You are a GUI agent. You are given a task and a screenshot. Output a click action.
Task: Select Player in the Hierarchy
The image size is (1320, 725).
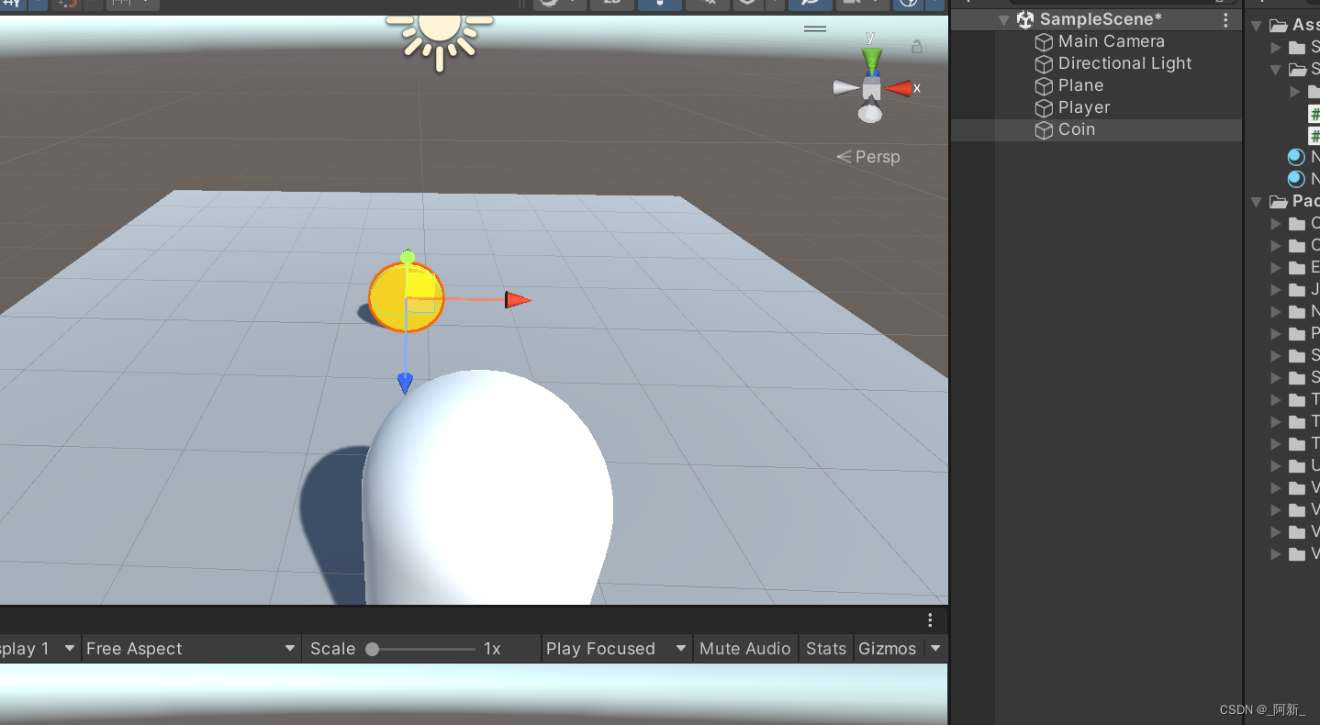[1084, 107]
